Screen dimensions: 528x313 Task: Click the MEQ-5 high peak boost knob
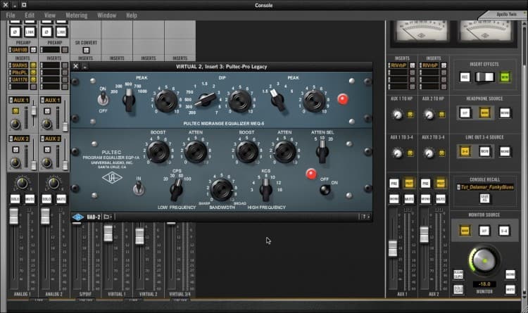tap(313, 101)
